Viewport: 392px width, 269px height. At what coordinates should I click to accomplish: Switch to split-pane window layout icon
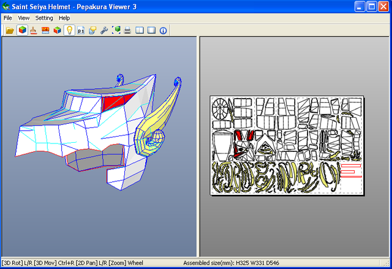click(x=140, y=30)
